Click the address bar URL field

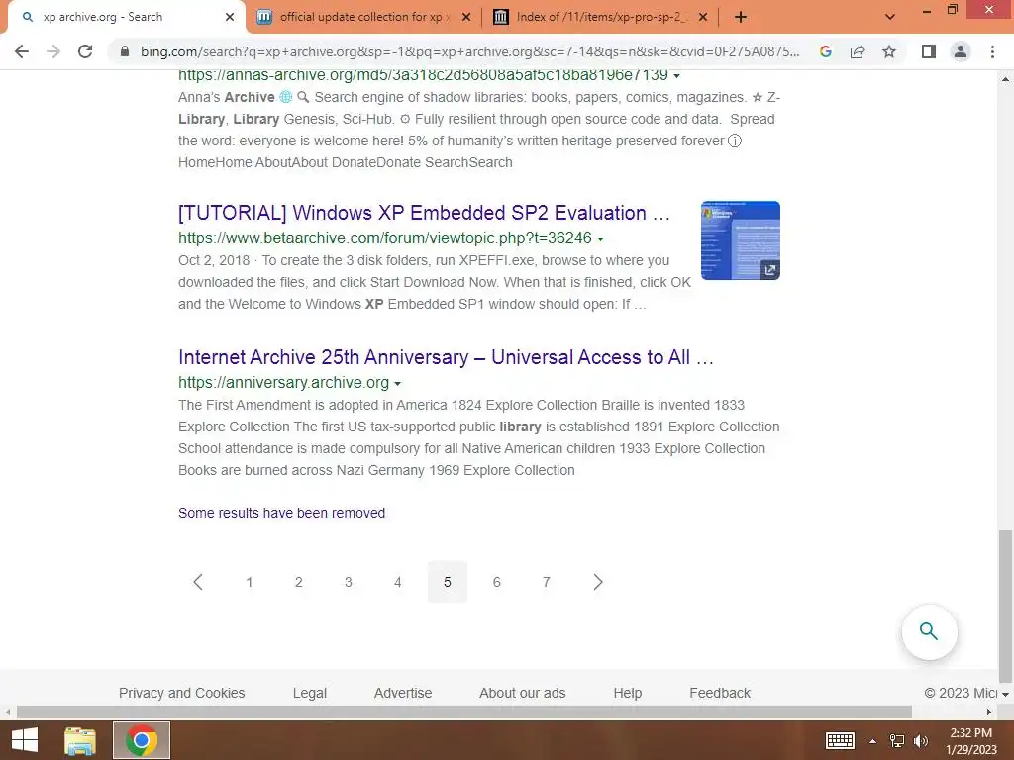pyautogui.click(x=470, y=51)
